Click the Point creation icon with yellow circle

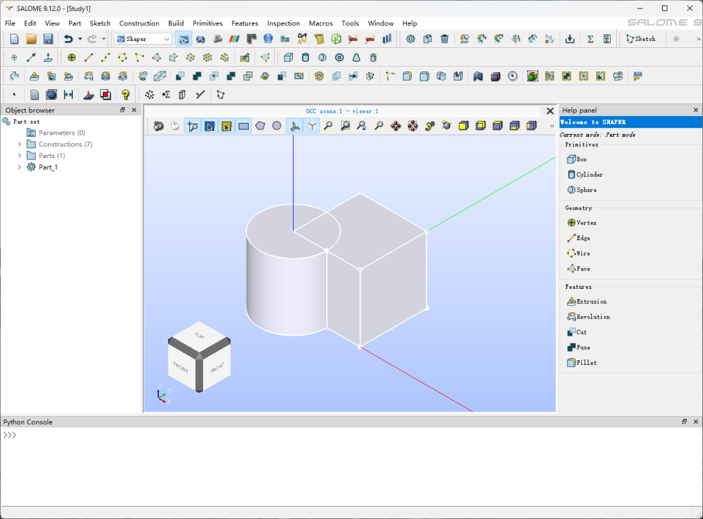(72, 57)
